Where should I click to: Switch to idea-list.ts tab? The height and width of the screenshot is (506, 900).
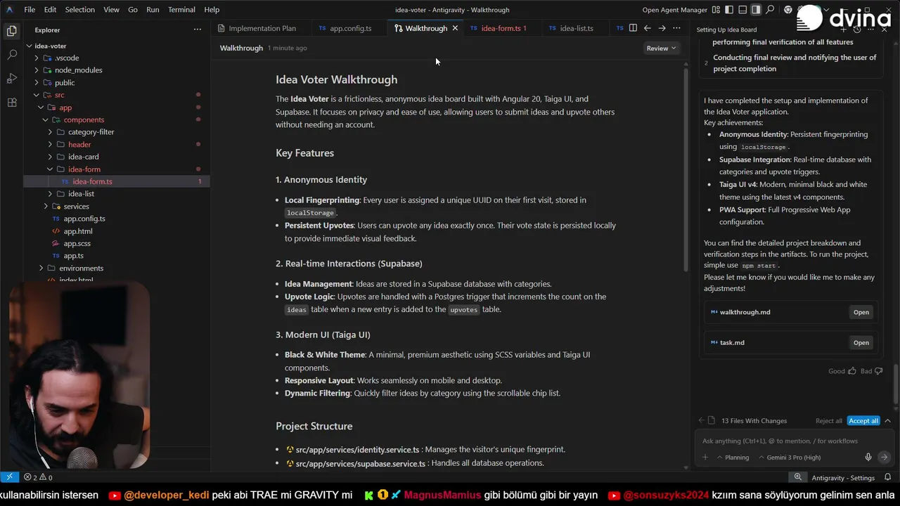point(576,28)
